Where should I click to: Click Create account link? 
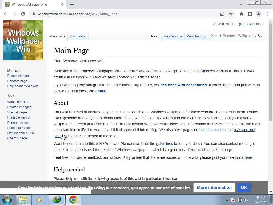click(x=222, y=24)
